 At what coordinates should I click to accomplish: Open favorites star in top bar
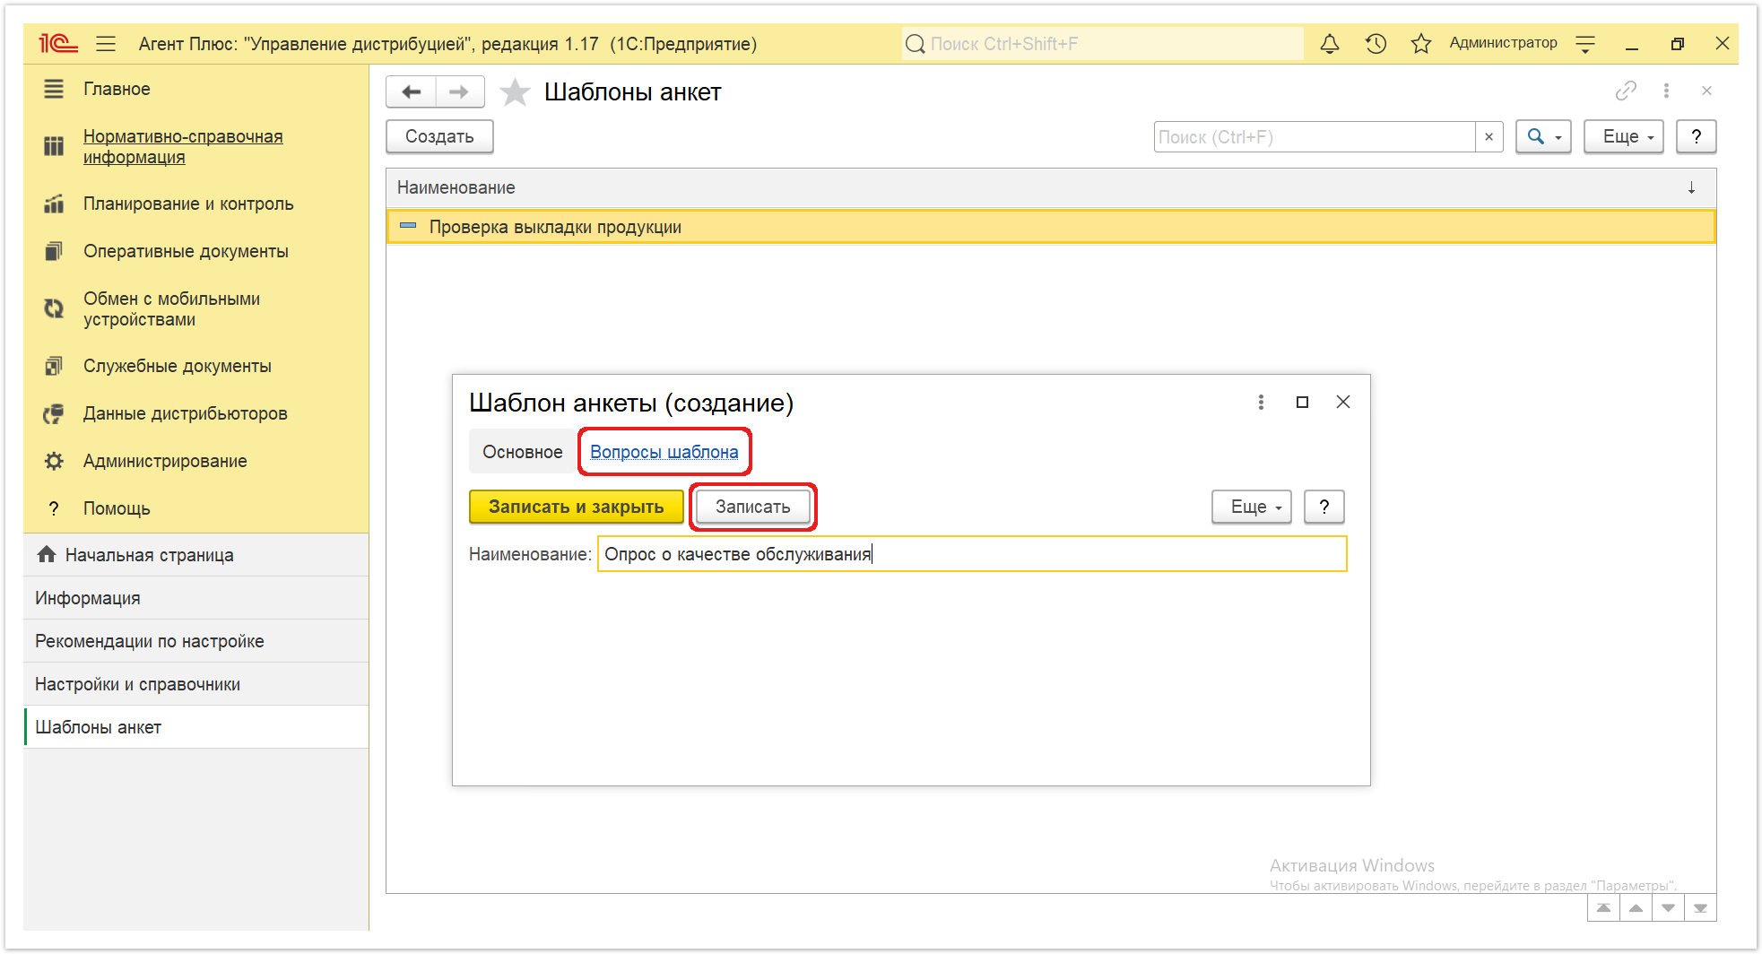[1421, 44]
